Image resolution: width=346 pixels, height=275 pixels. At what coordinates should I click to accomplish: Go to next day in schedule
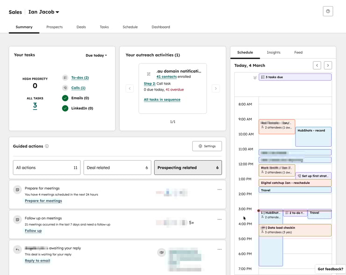coord(328,65)
